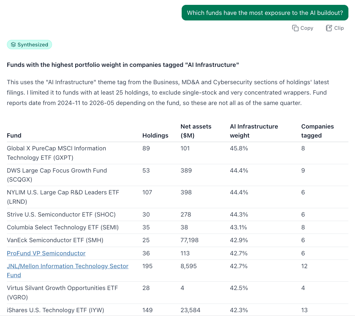Click the Net assets ($M) column header
This screenshot has height=316, width=355.
196,131
